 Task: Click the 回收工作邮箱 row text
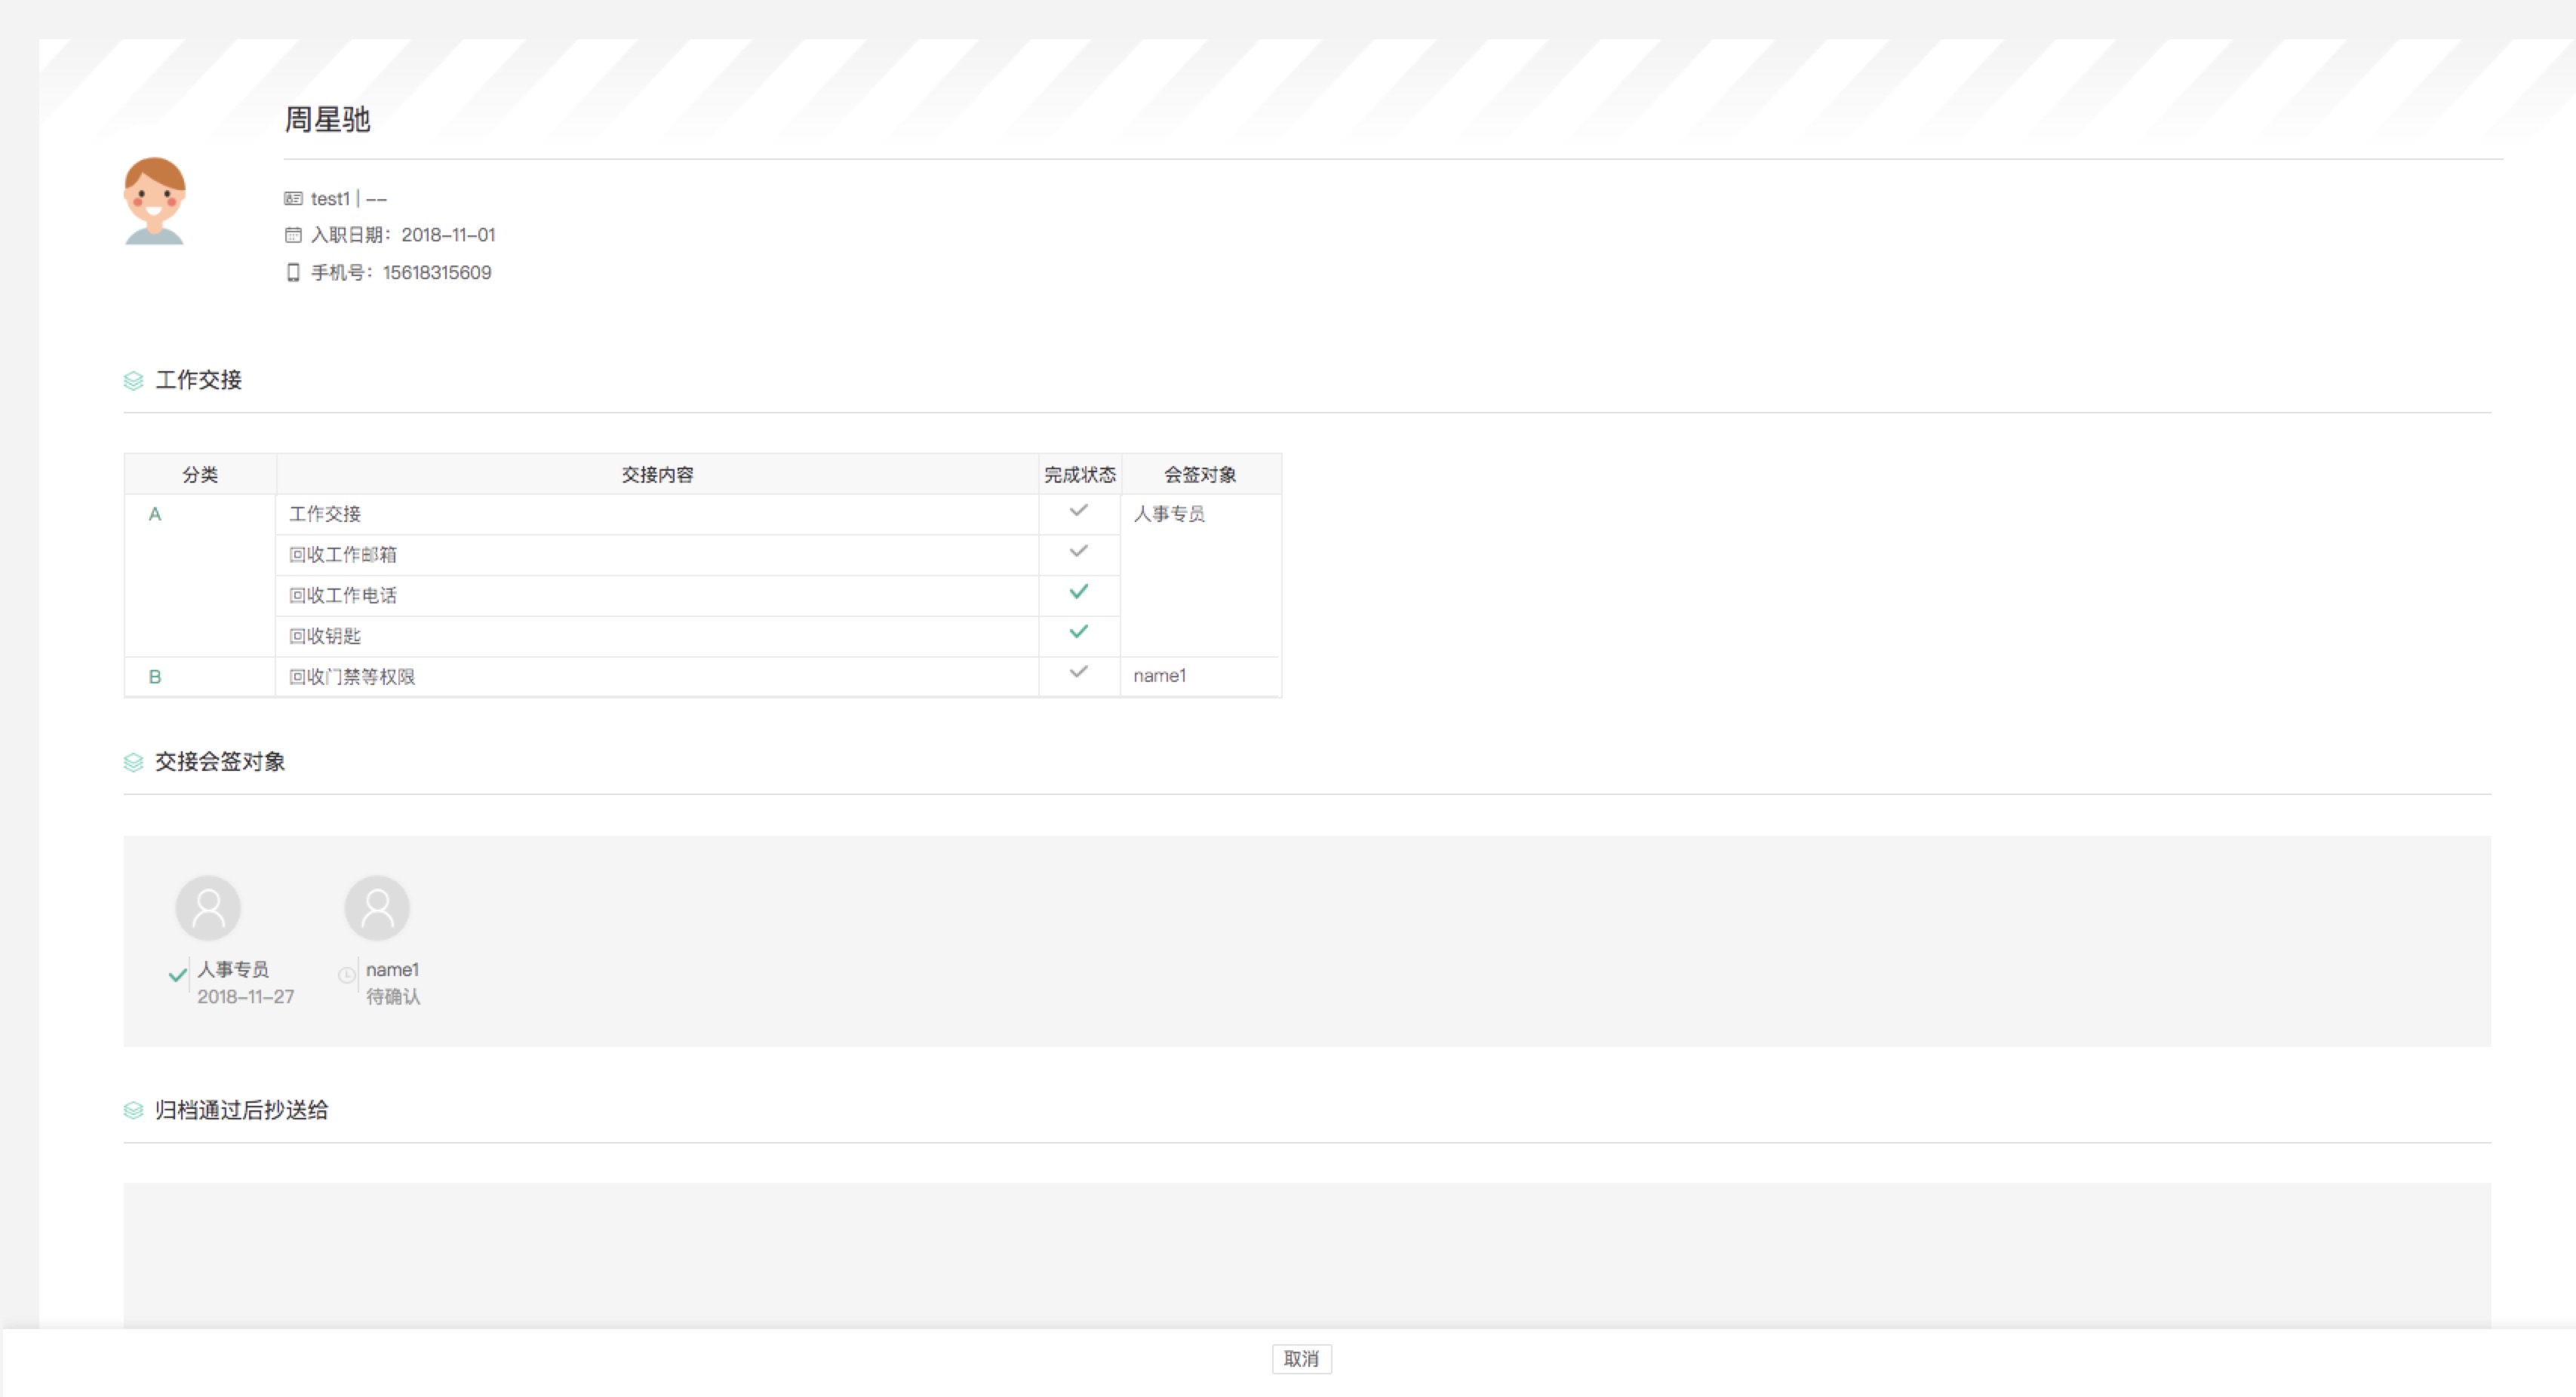[x=343, y=555]
